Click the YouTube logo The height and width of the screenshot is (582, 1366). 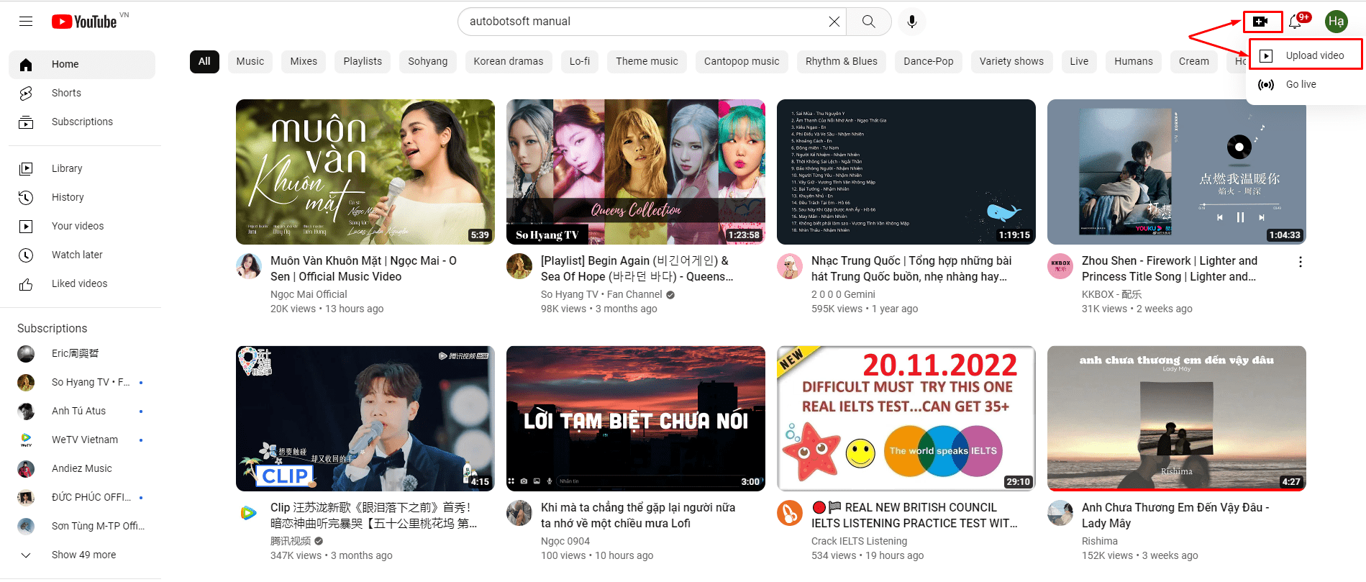pos(84,22)
